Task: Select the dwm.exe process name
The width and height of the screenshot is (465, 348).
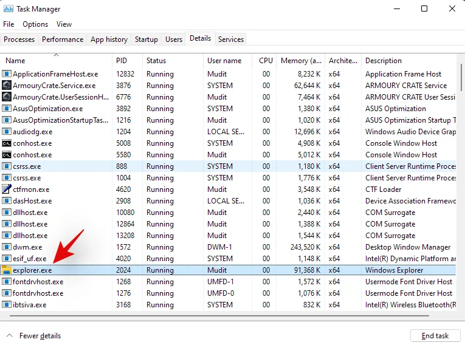Action: [27, 247]
